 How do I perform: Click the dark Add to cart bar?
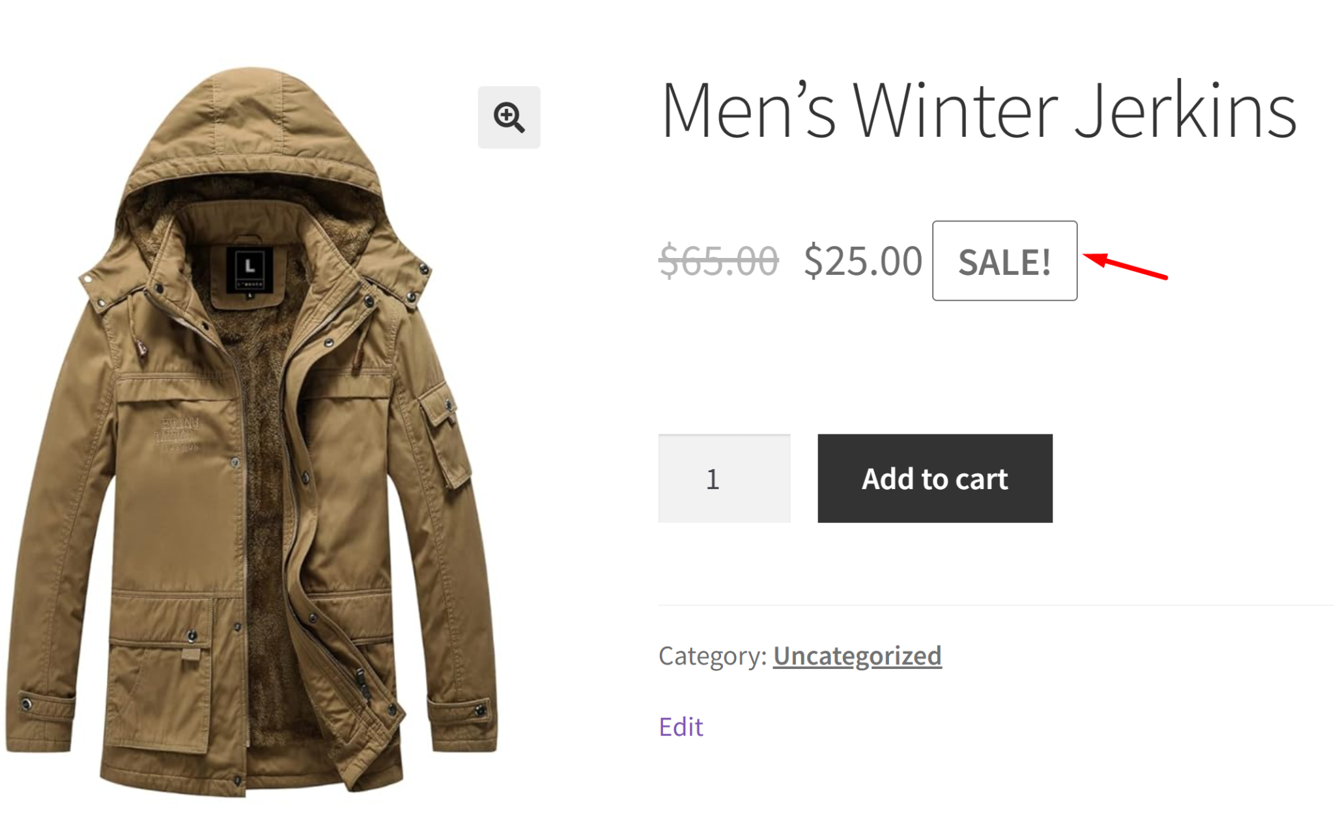pyautogui.click(x=933, y=479)
